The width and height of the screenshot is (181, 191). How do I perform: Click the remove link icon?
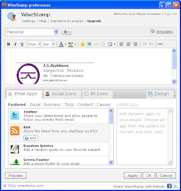(103, 44)
